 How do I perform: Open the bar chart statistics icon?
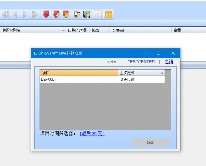(x=98, y=15)
